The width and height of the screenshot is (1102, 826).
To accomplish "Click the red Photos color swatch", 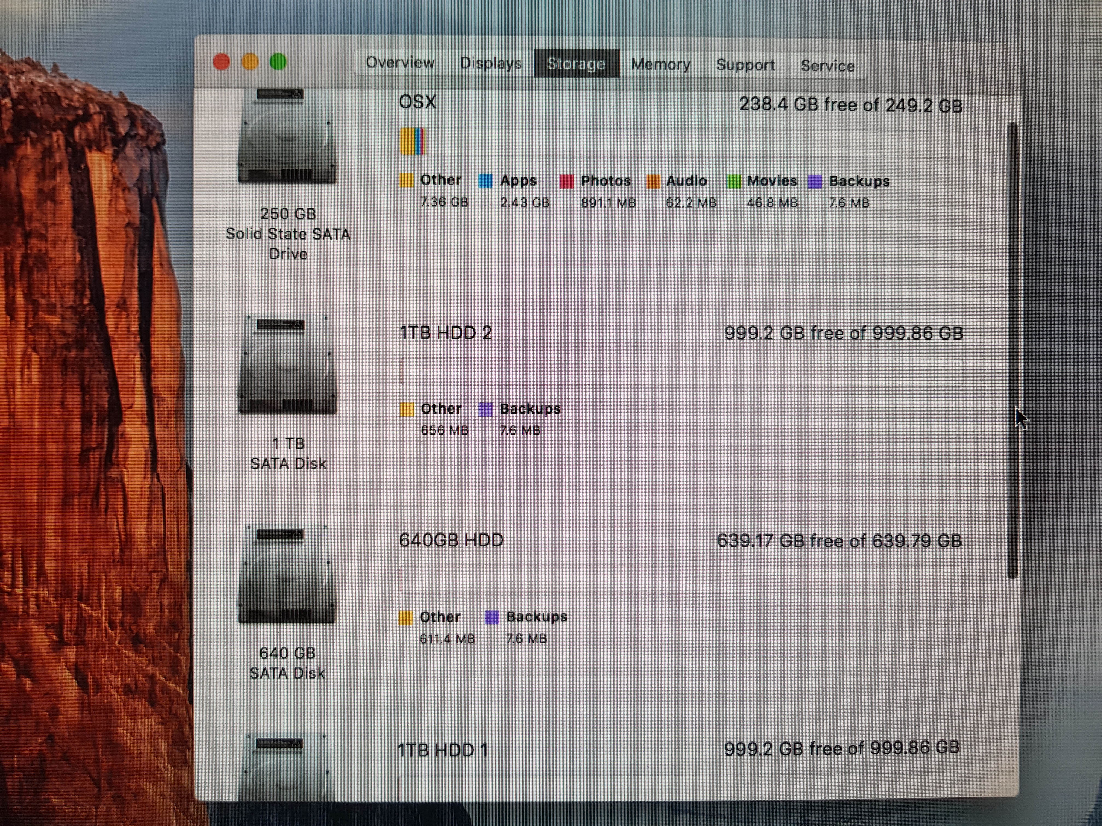I will (x=567, y=182).
